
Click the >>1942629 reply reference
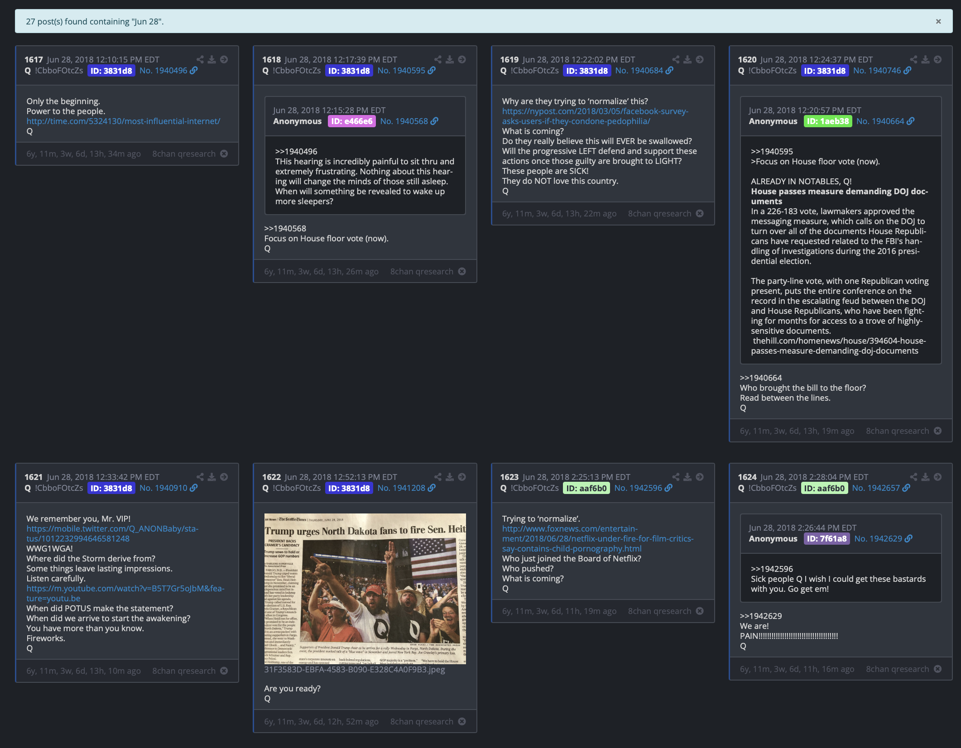tap(761, 616)
